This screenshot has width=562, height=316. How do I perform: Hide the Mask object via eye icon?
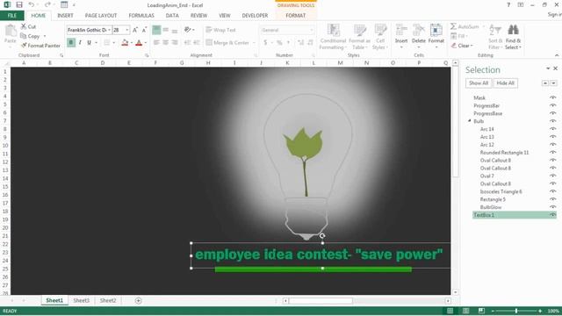552,97
